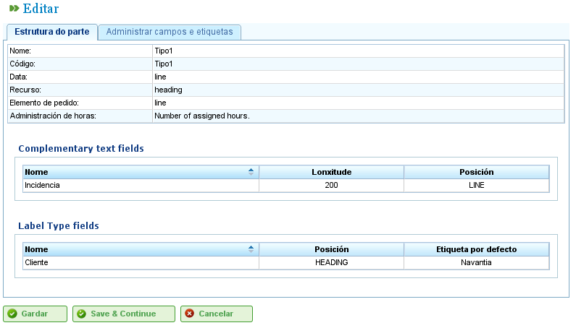This screenshot has width=576, height=328.
Task: Select the Estrutura do parte tab
Action: 51,33
